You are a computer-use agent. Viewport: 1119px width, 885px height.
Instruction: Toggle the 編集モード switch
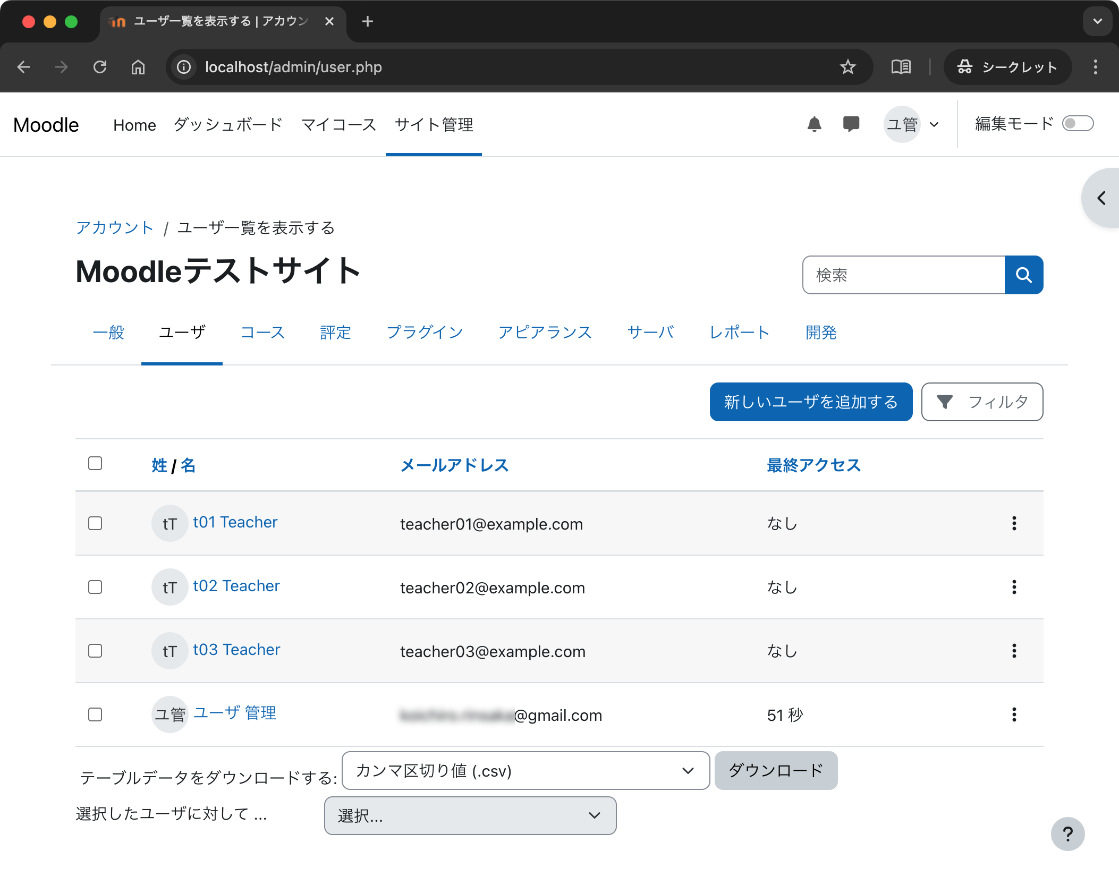click(1078, 123)
